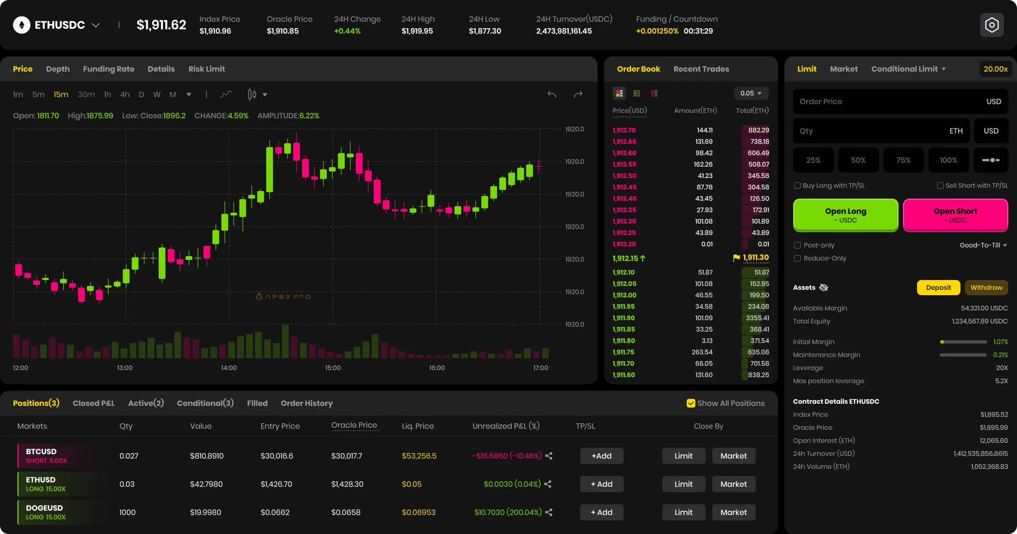Switch chart to line style icon
This screenshot has height=534, width=1017.
tap(226, 94)
